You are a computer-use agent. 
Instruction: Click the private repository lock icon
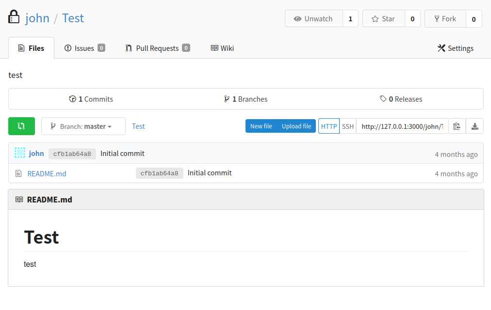[x=14, y=18]
